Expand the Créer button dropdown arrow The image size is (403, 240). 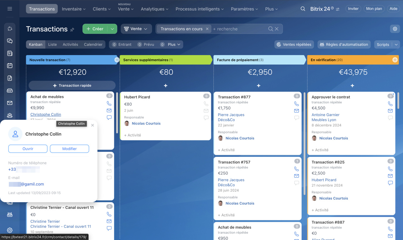(112, 29)
